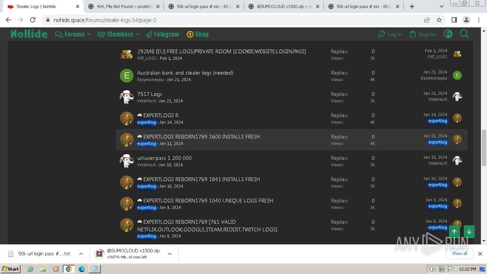Launch Internet Explorer from taskbar
The image size is (487, 274).
[30, 269]
